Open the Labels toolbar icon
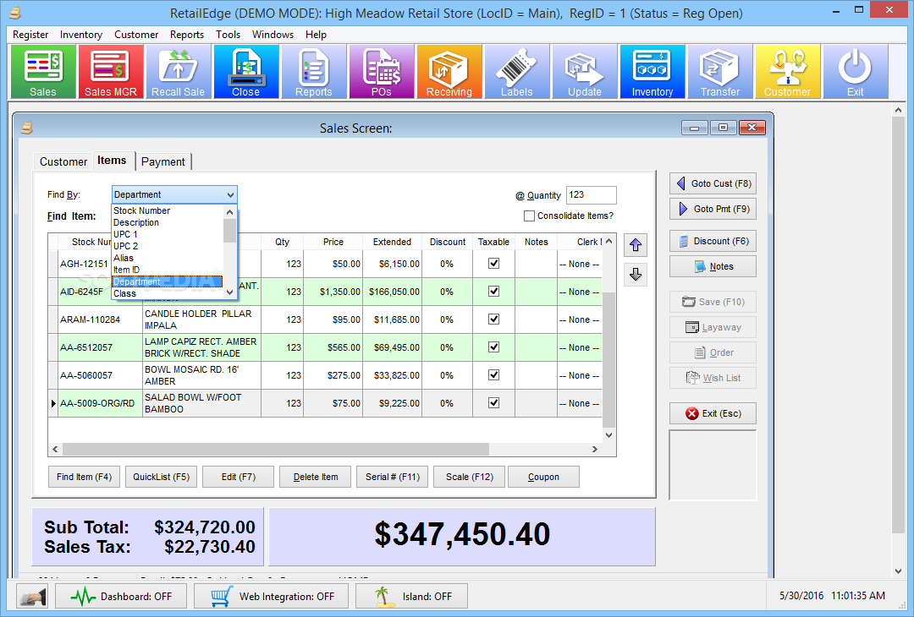914x617 pixels. coord(516,72)
